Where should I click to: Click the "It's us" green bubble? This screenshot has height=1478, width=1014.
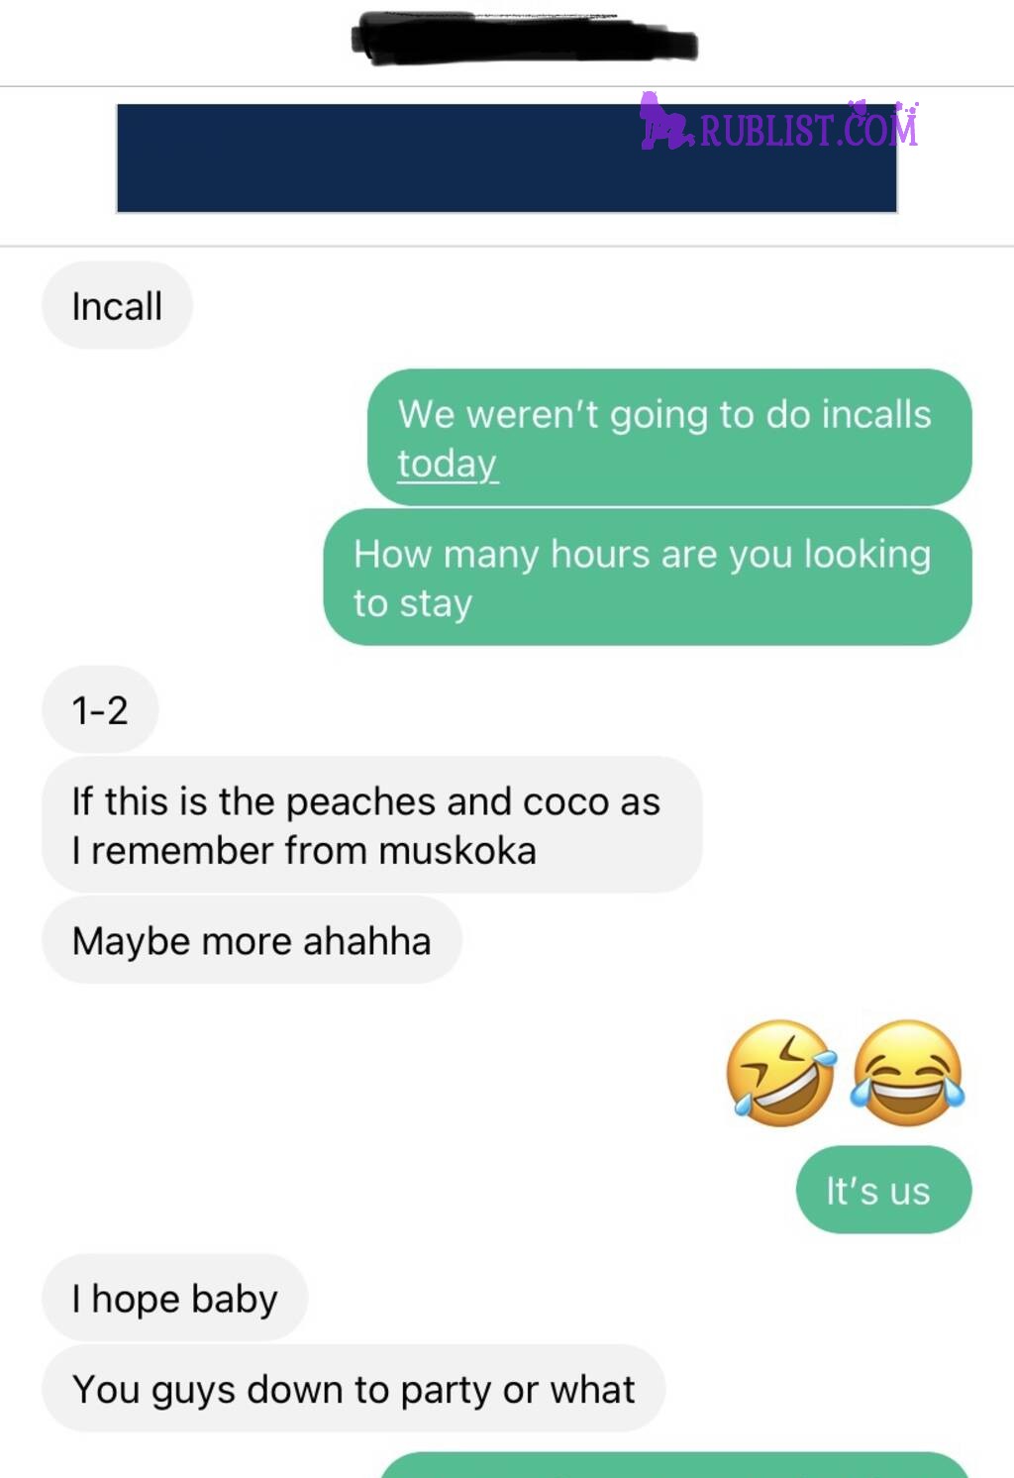point(884,1190)
